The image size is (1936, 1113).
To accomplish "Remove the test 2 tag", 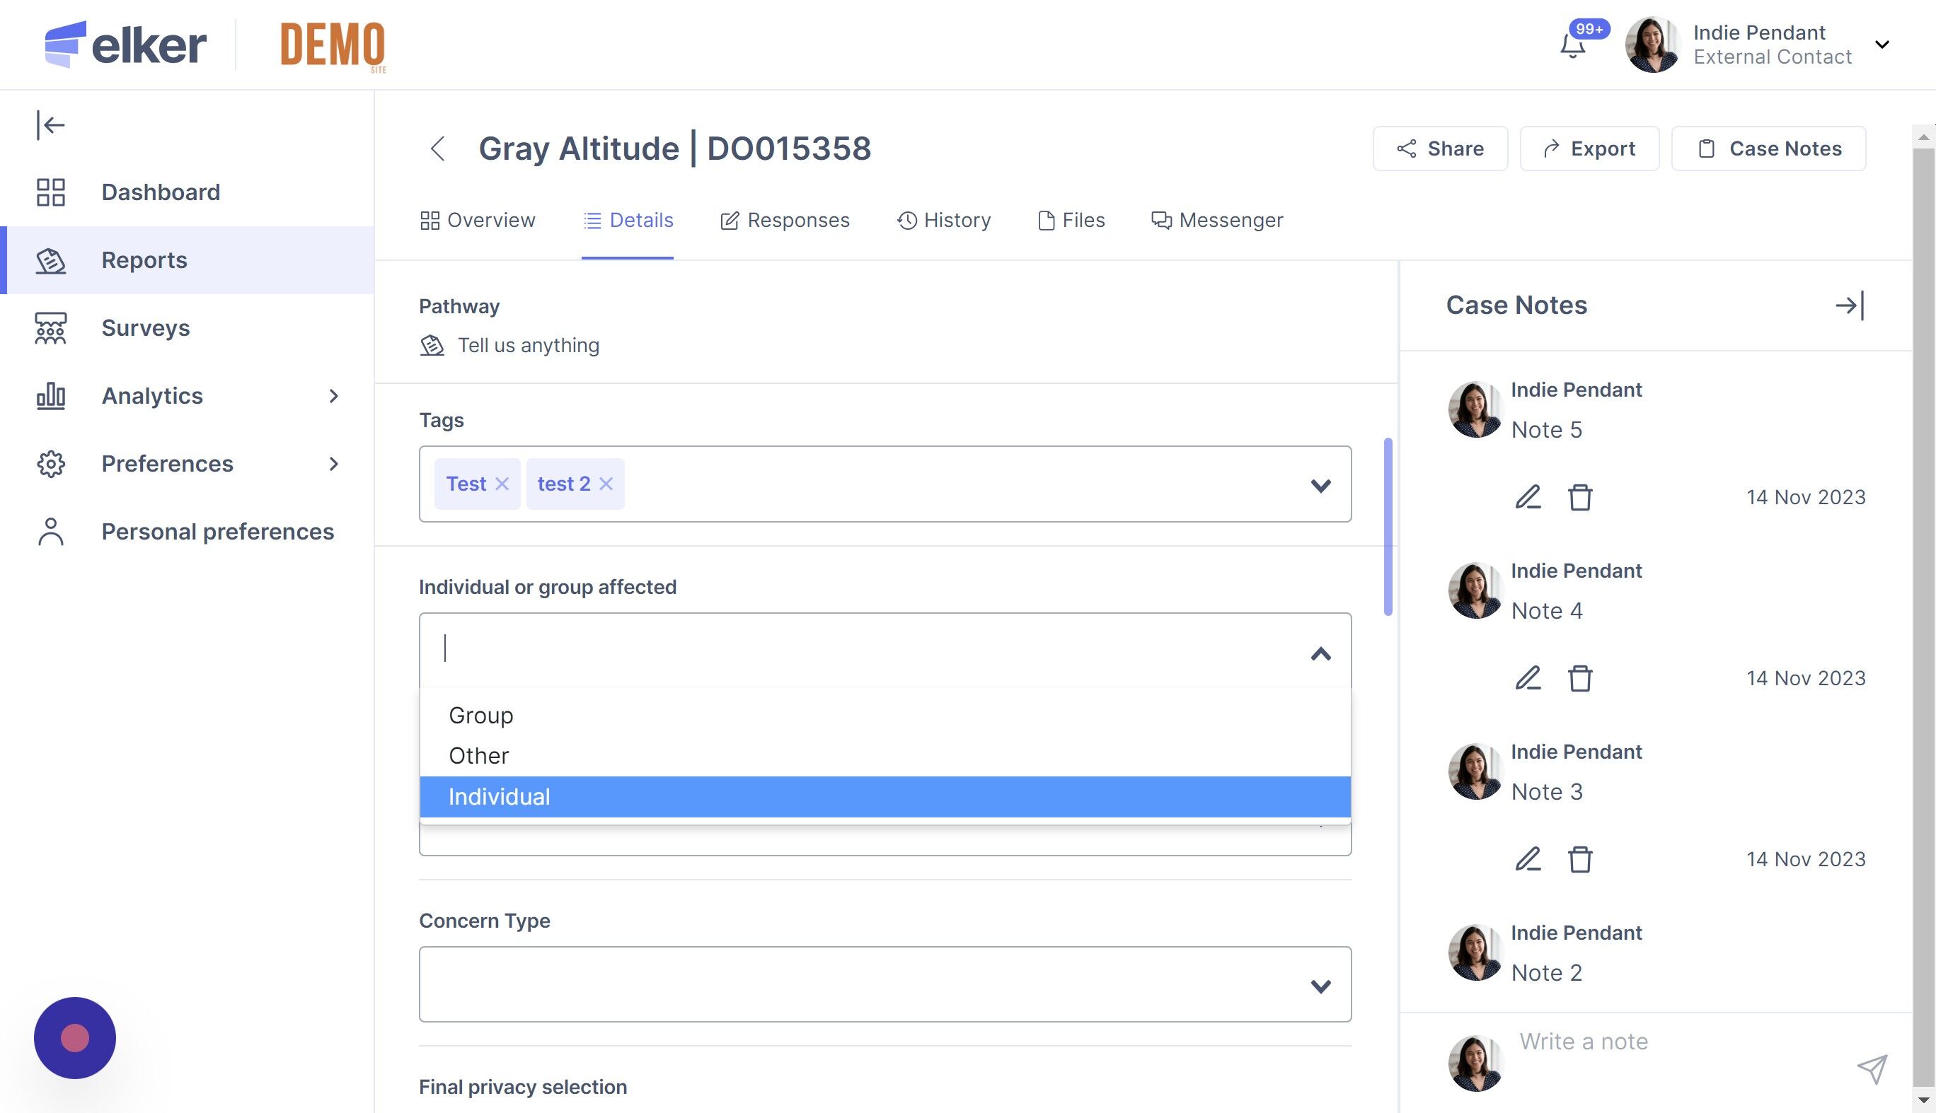I will tap(606, 484).
